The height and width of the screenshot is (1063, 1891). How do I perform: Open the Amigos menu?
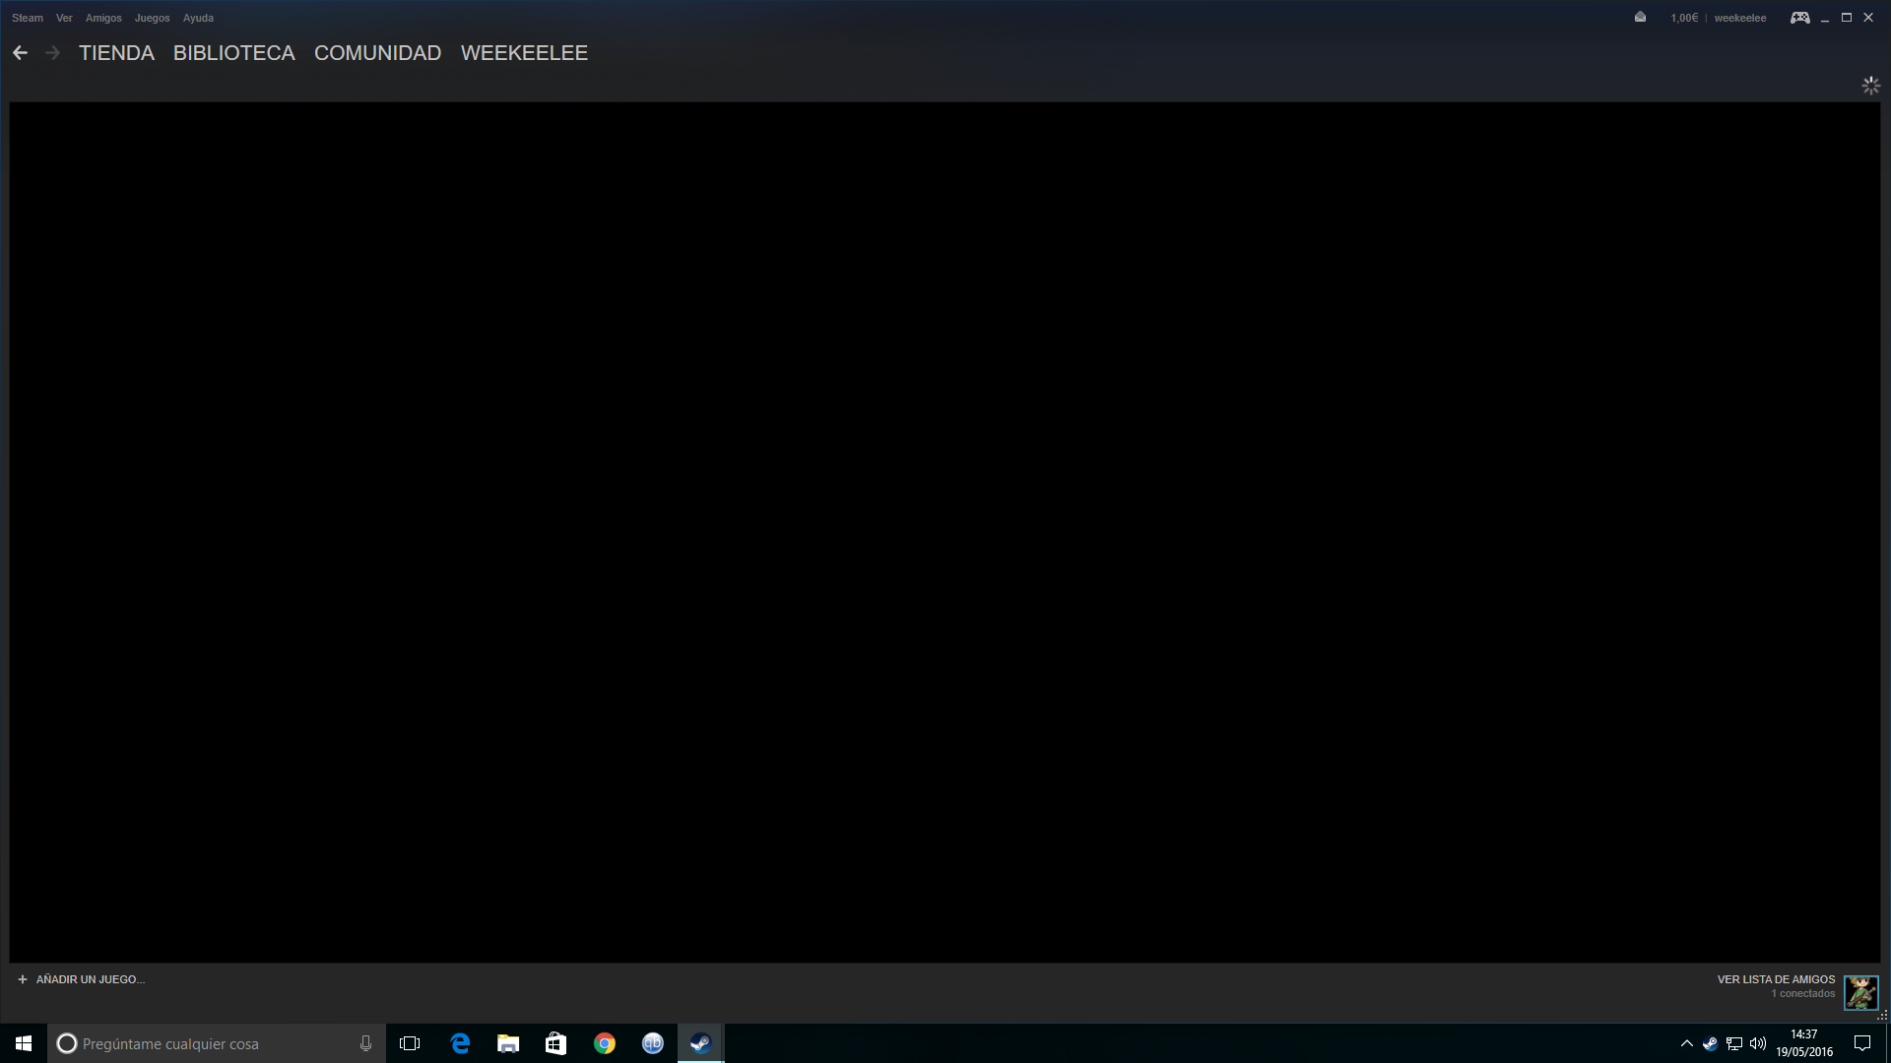click(x=103, y=18)
